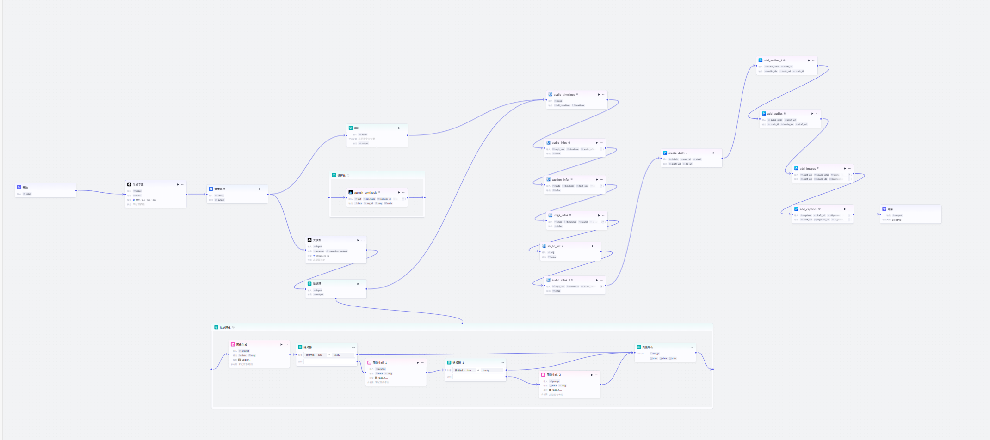Click the info icon beside 循环体 title

pyautogui.click(x=348, y=176)
